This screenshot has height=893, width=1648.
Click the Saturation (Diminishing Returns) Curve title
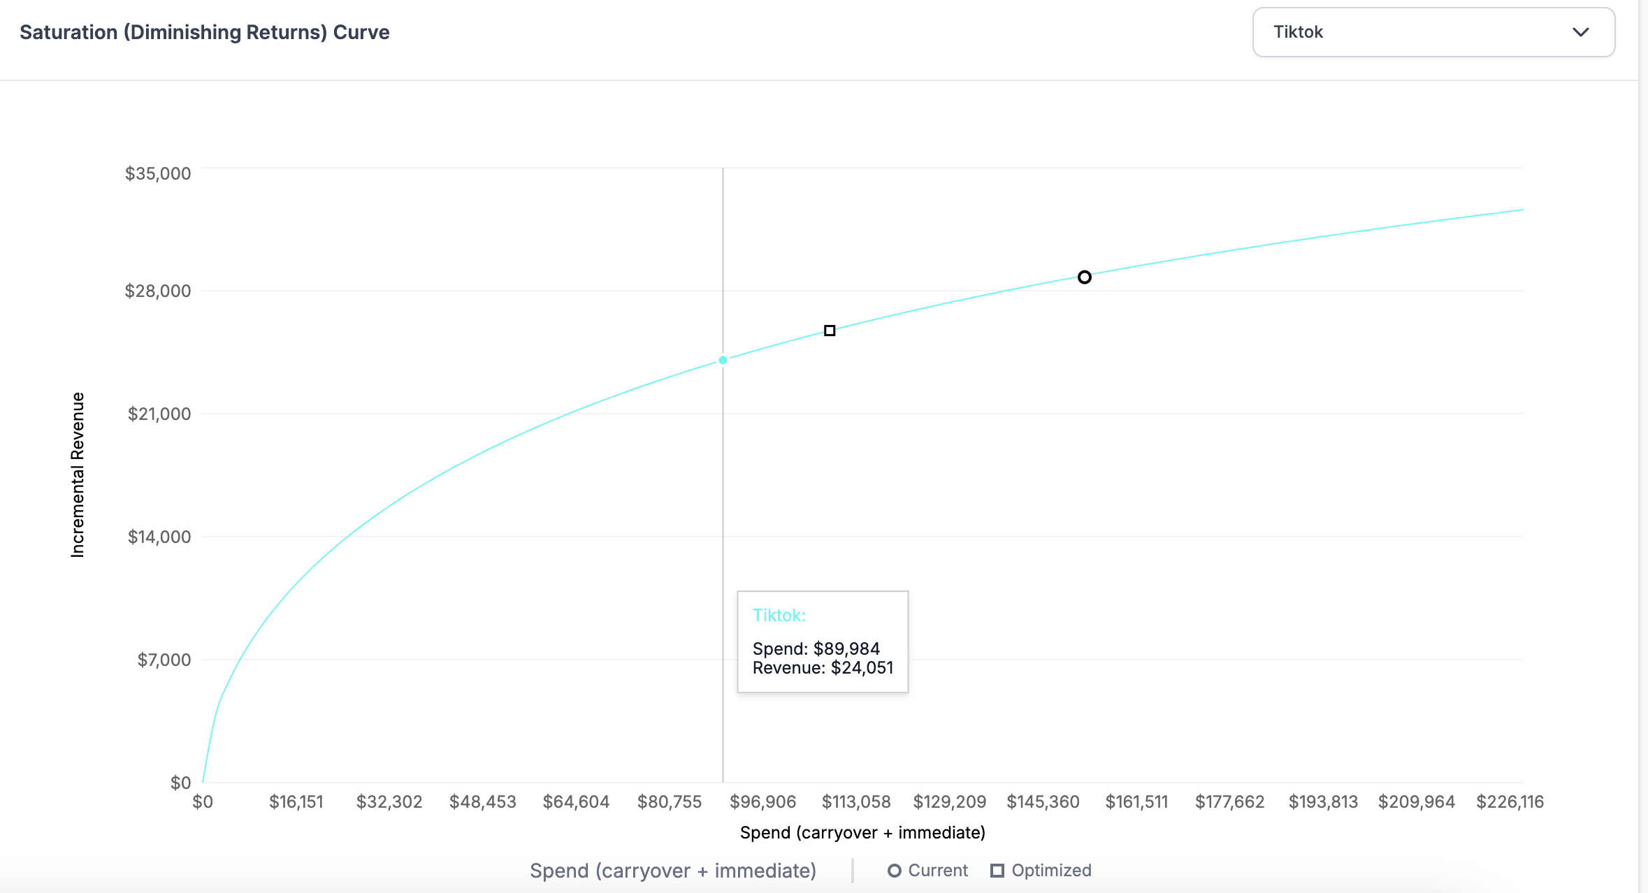click(x=205, y=32)
